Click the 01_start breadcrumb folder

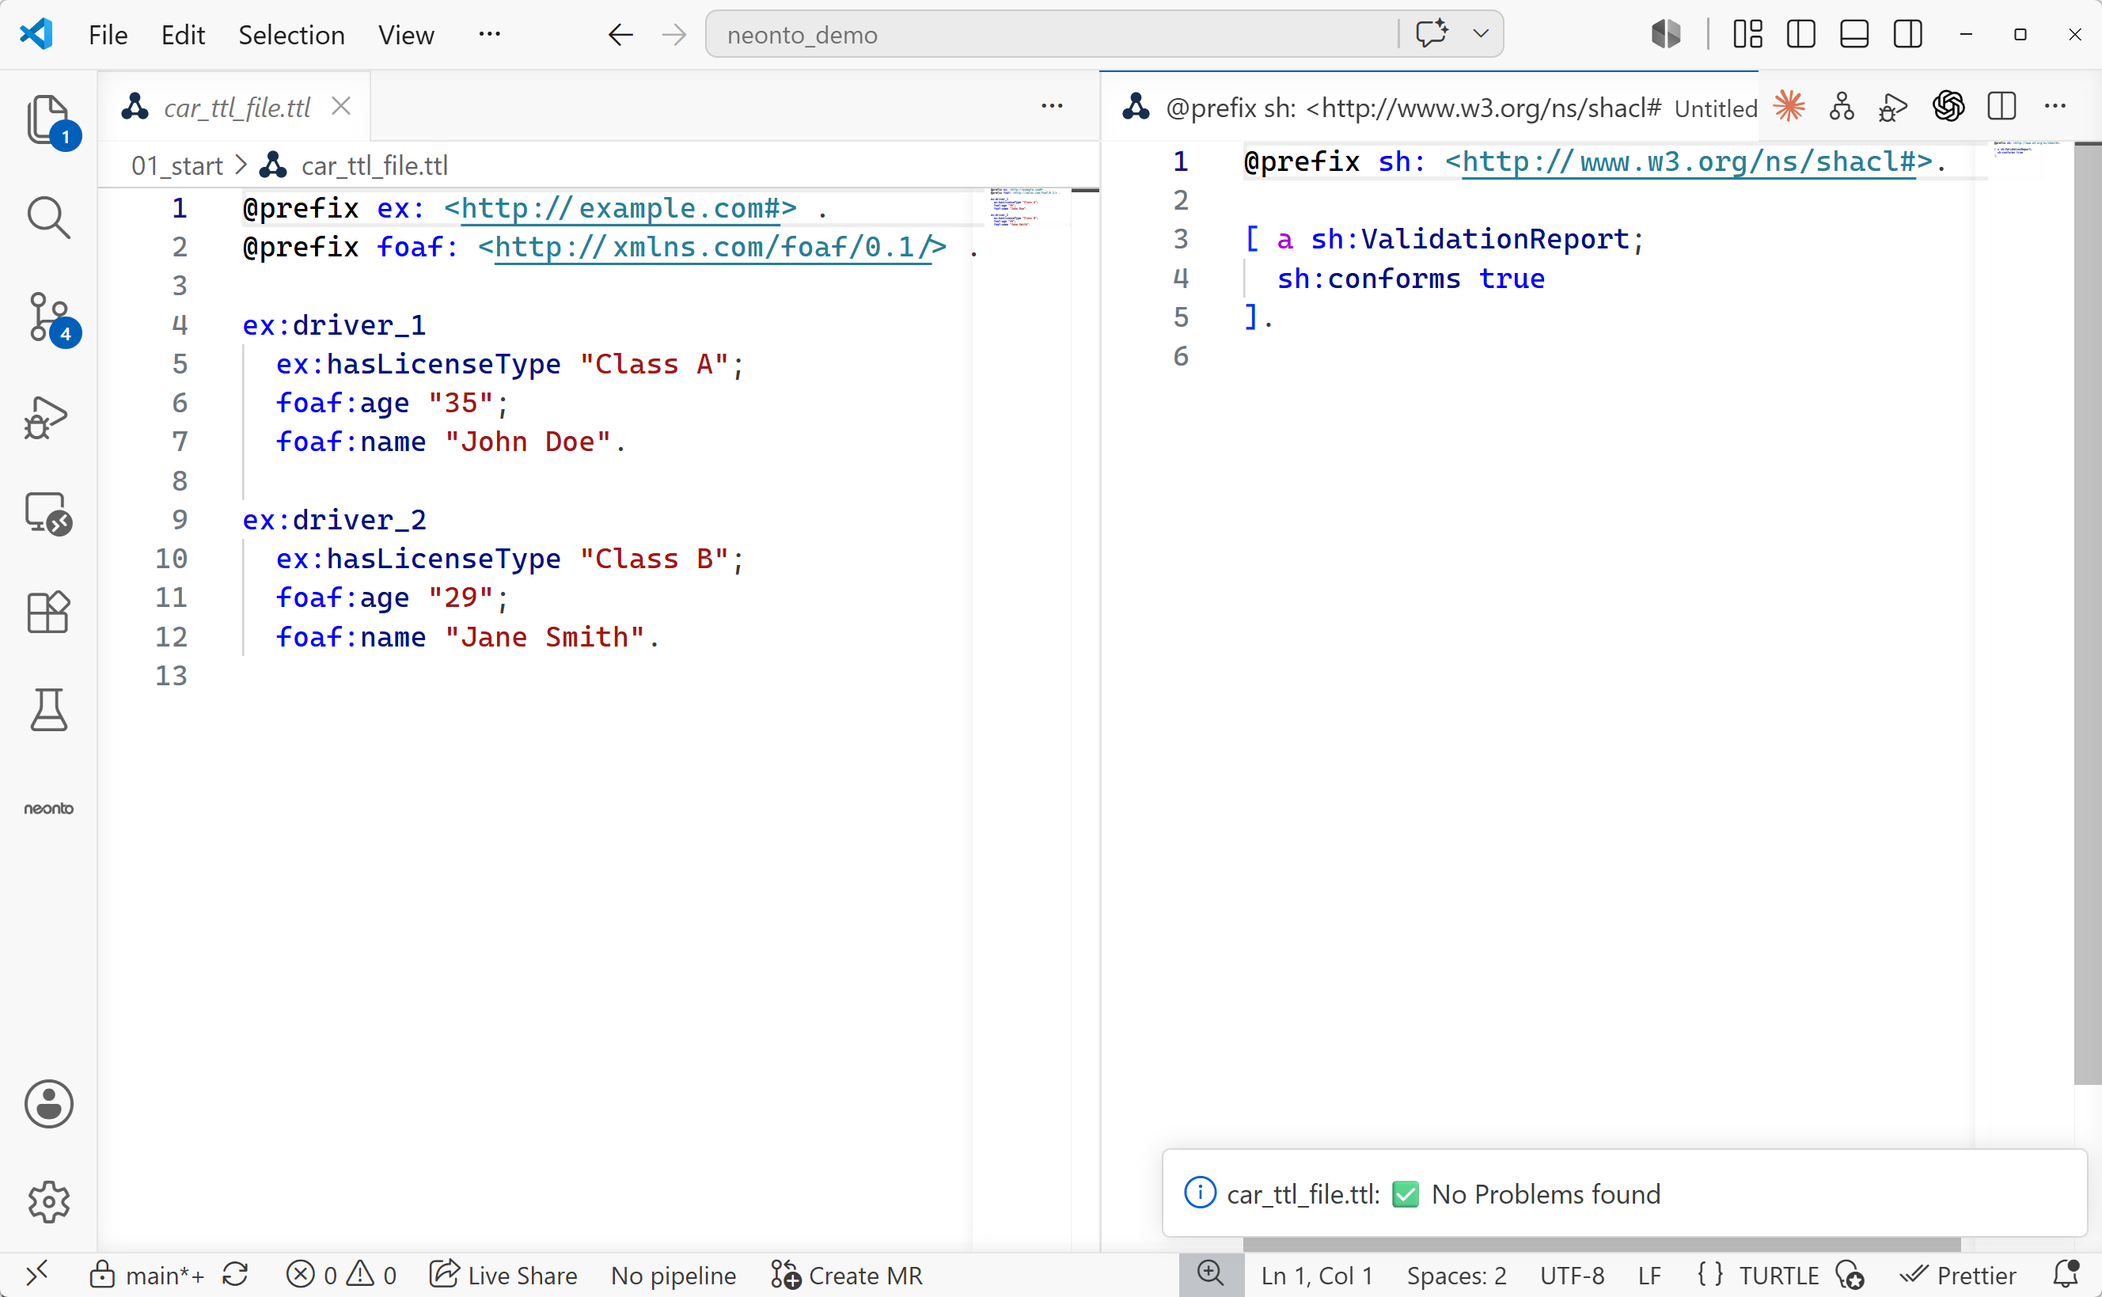[176, 165]
